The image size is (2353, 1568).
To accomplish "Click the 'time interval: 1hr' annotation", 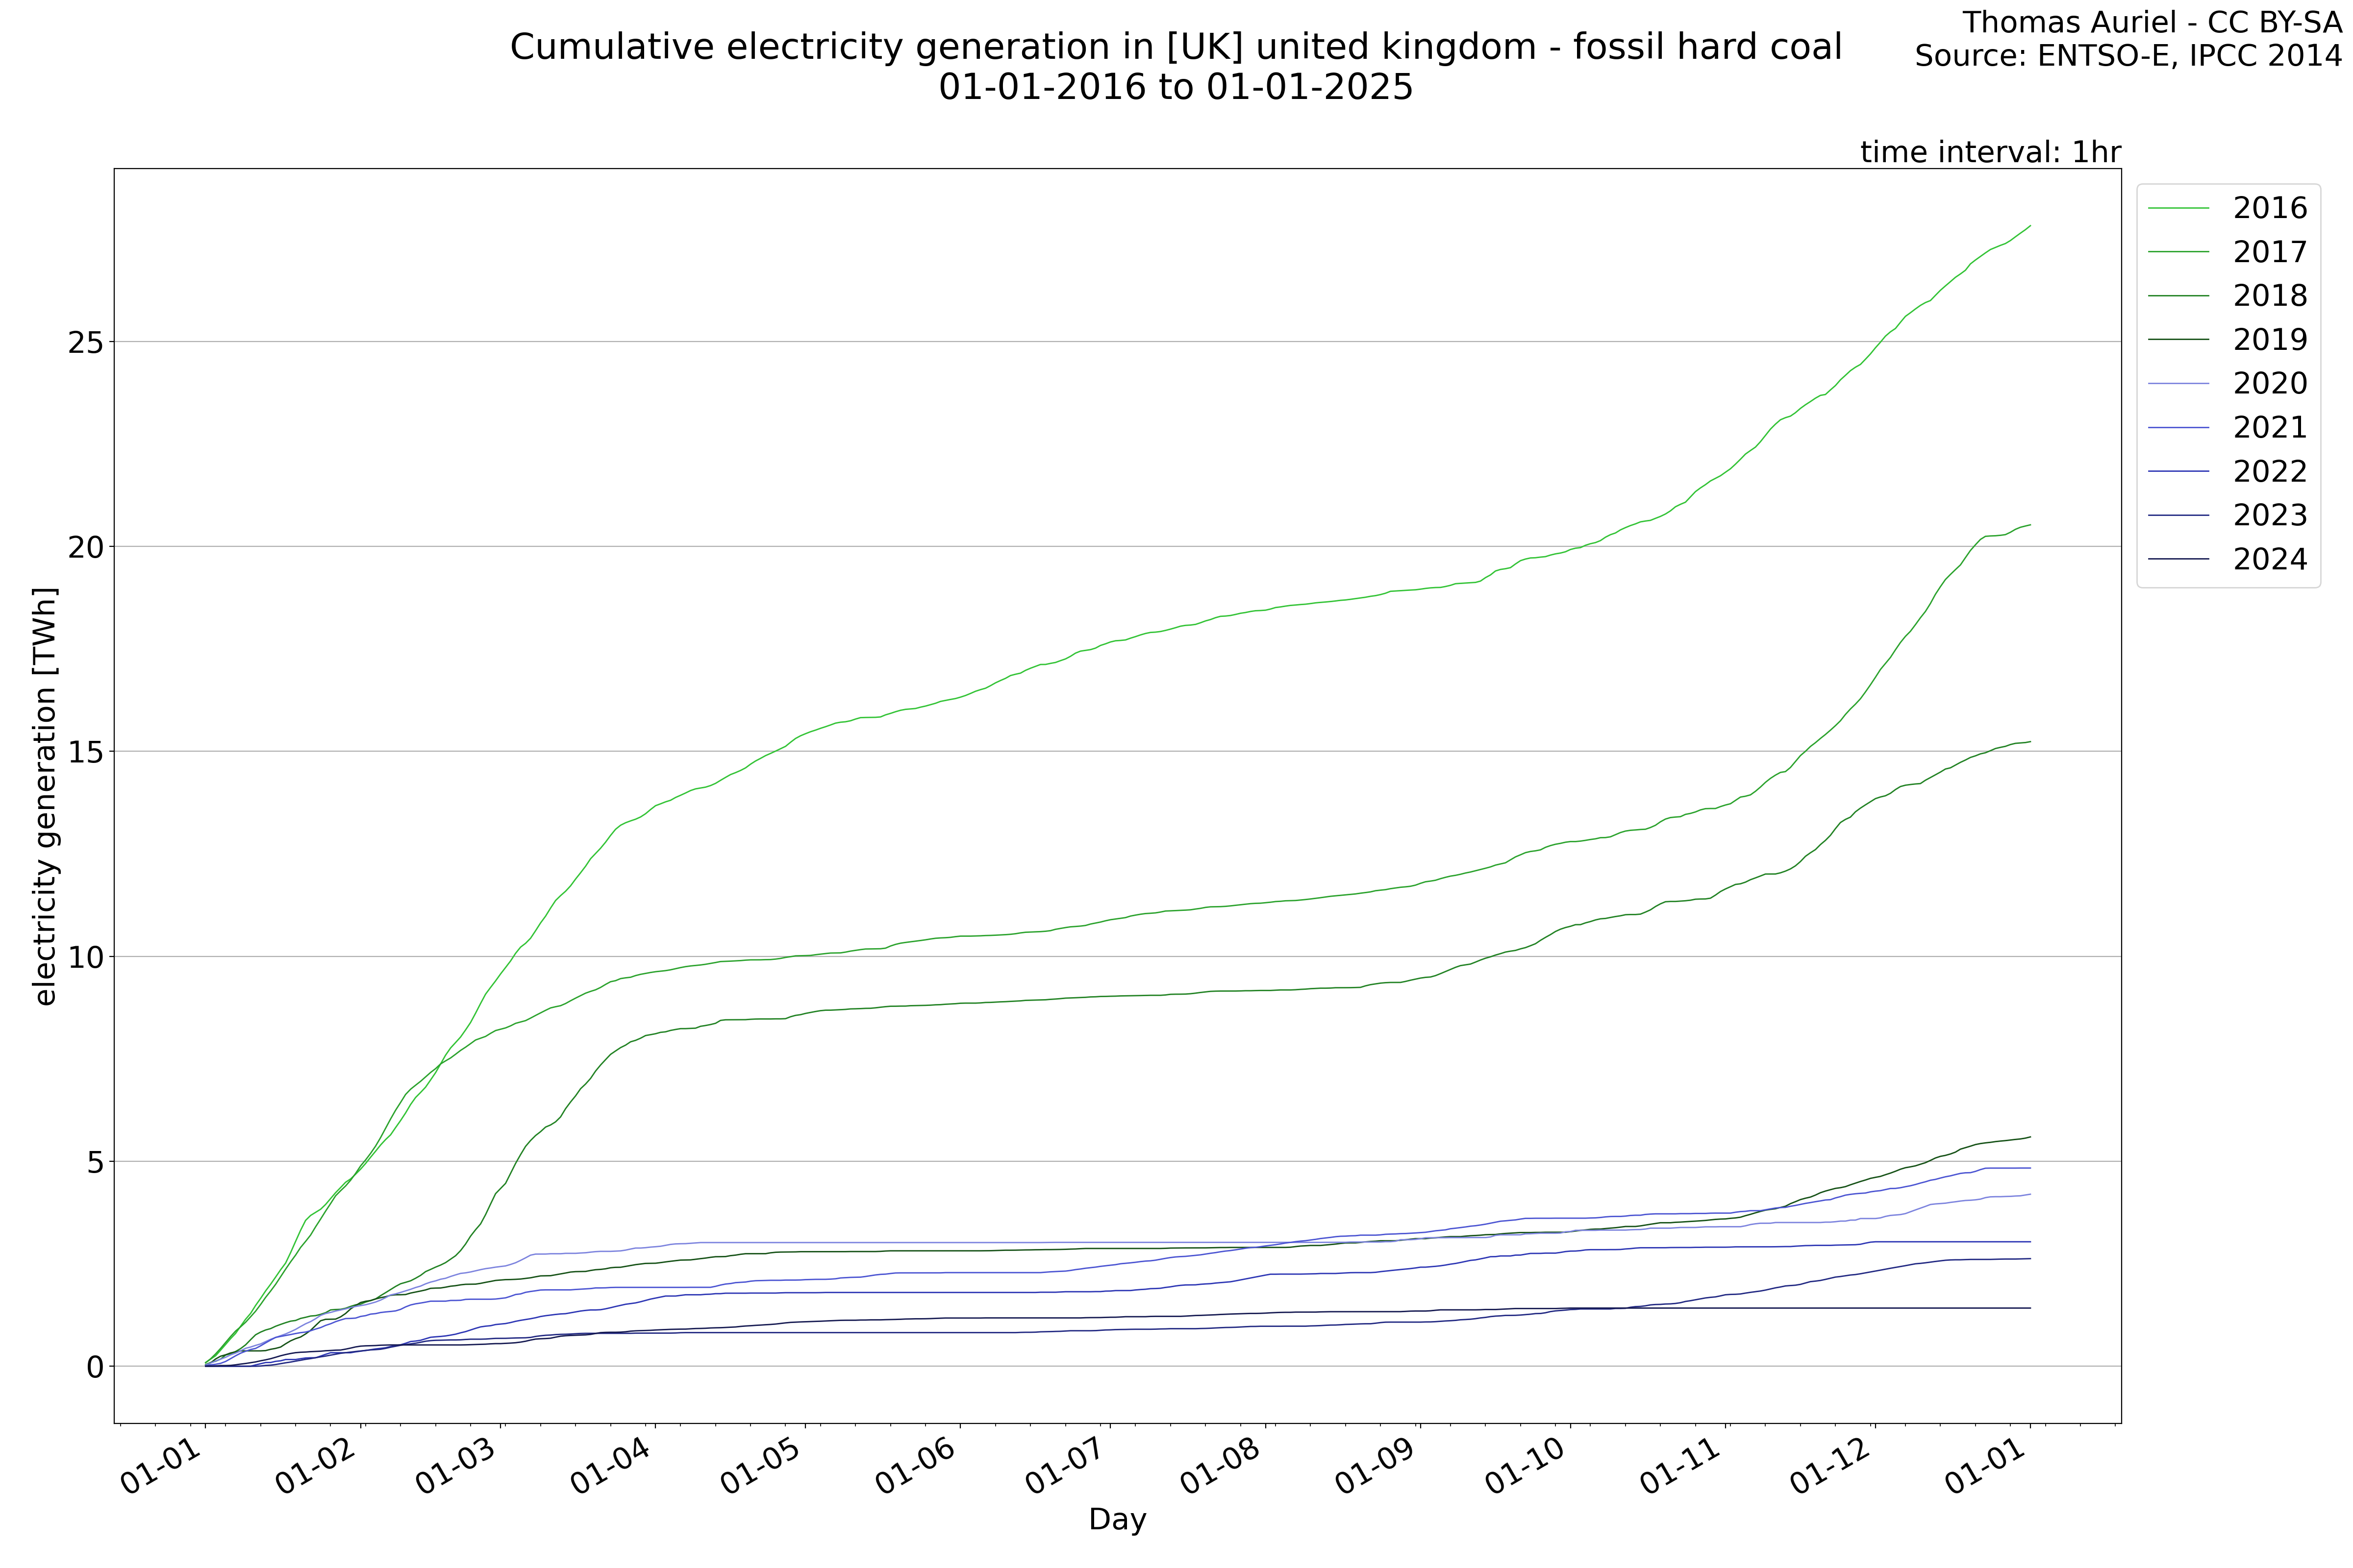I will pyautogui.click(x=1990, y=152).
